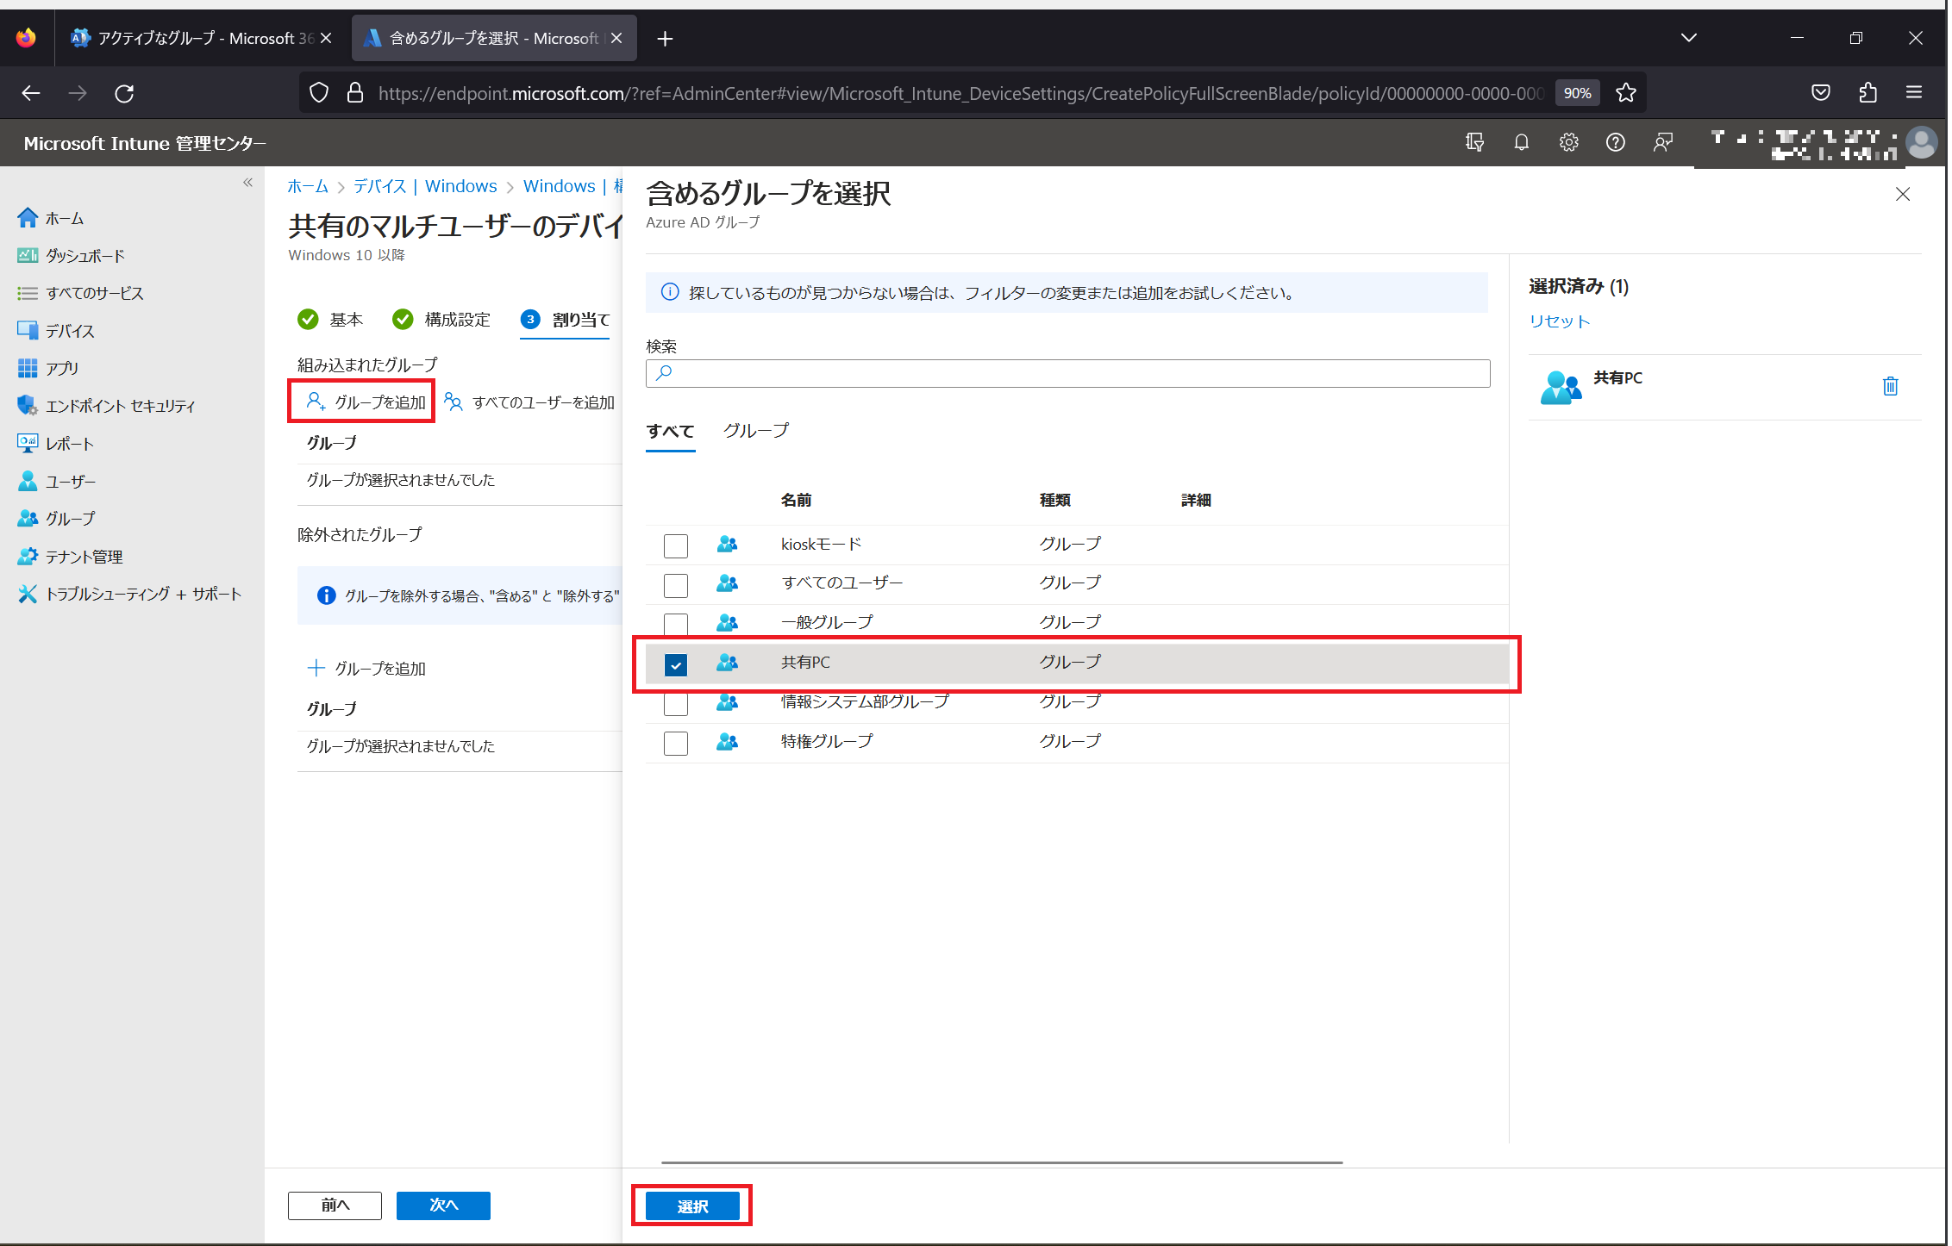Close the アクティブなグループ browser tab
The image size is (1952, 1246).
coord(326,38)
